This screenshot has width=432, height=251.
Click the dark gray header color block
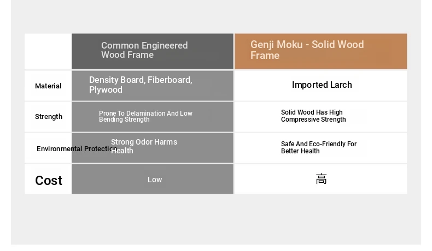pos(153,51)
